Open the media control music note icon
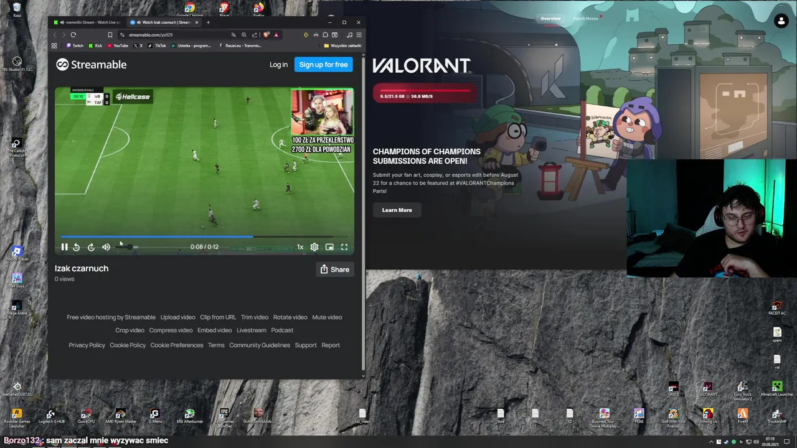Screen dimensions: 797x448 tap(349, 35)
